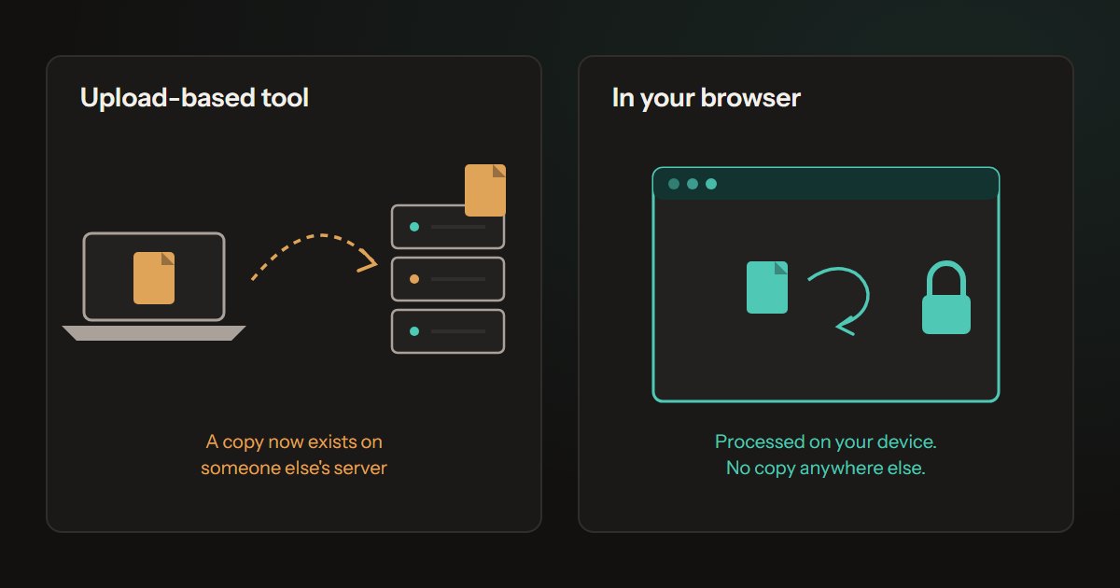Click the teal file icon in the browser window
This screenshot has height=588, width=1120.
(767, 287)
